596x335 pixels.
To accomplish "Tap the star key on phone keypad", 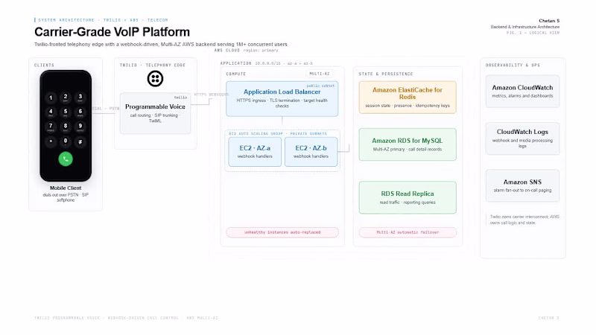I will pos(51,141).
